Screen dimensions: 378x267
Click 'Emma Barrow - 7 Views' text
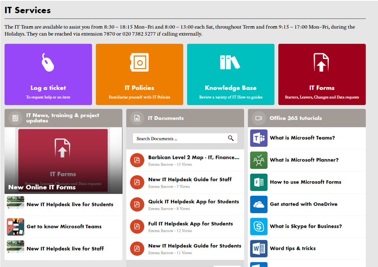click(169, 187)
